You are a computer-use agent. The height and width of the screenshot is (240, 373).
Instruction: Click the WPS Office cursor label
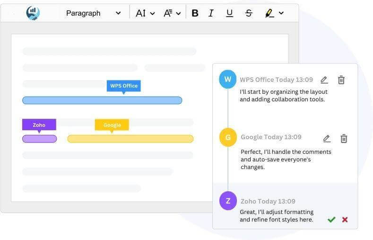pos(124,86)
